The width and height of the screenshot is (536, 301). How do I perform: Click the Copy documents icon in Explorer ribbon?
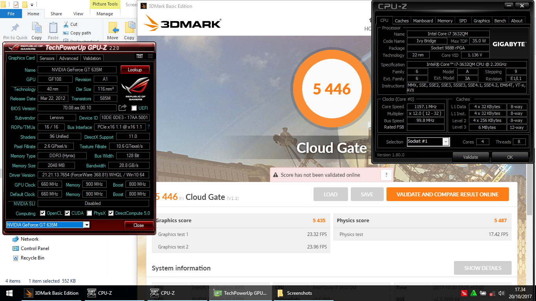(36, 28)
